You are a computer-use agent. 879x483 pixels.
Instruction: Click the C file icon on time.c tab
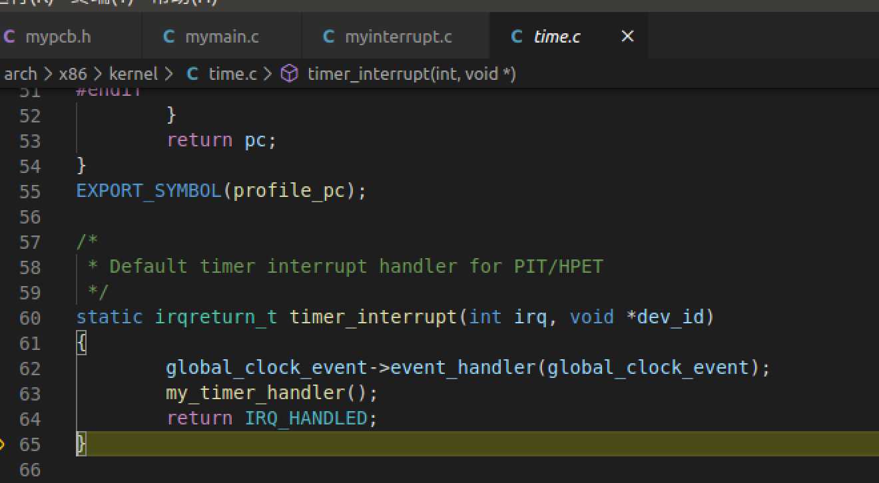(516, 37)
